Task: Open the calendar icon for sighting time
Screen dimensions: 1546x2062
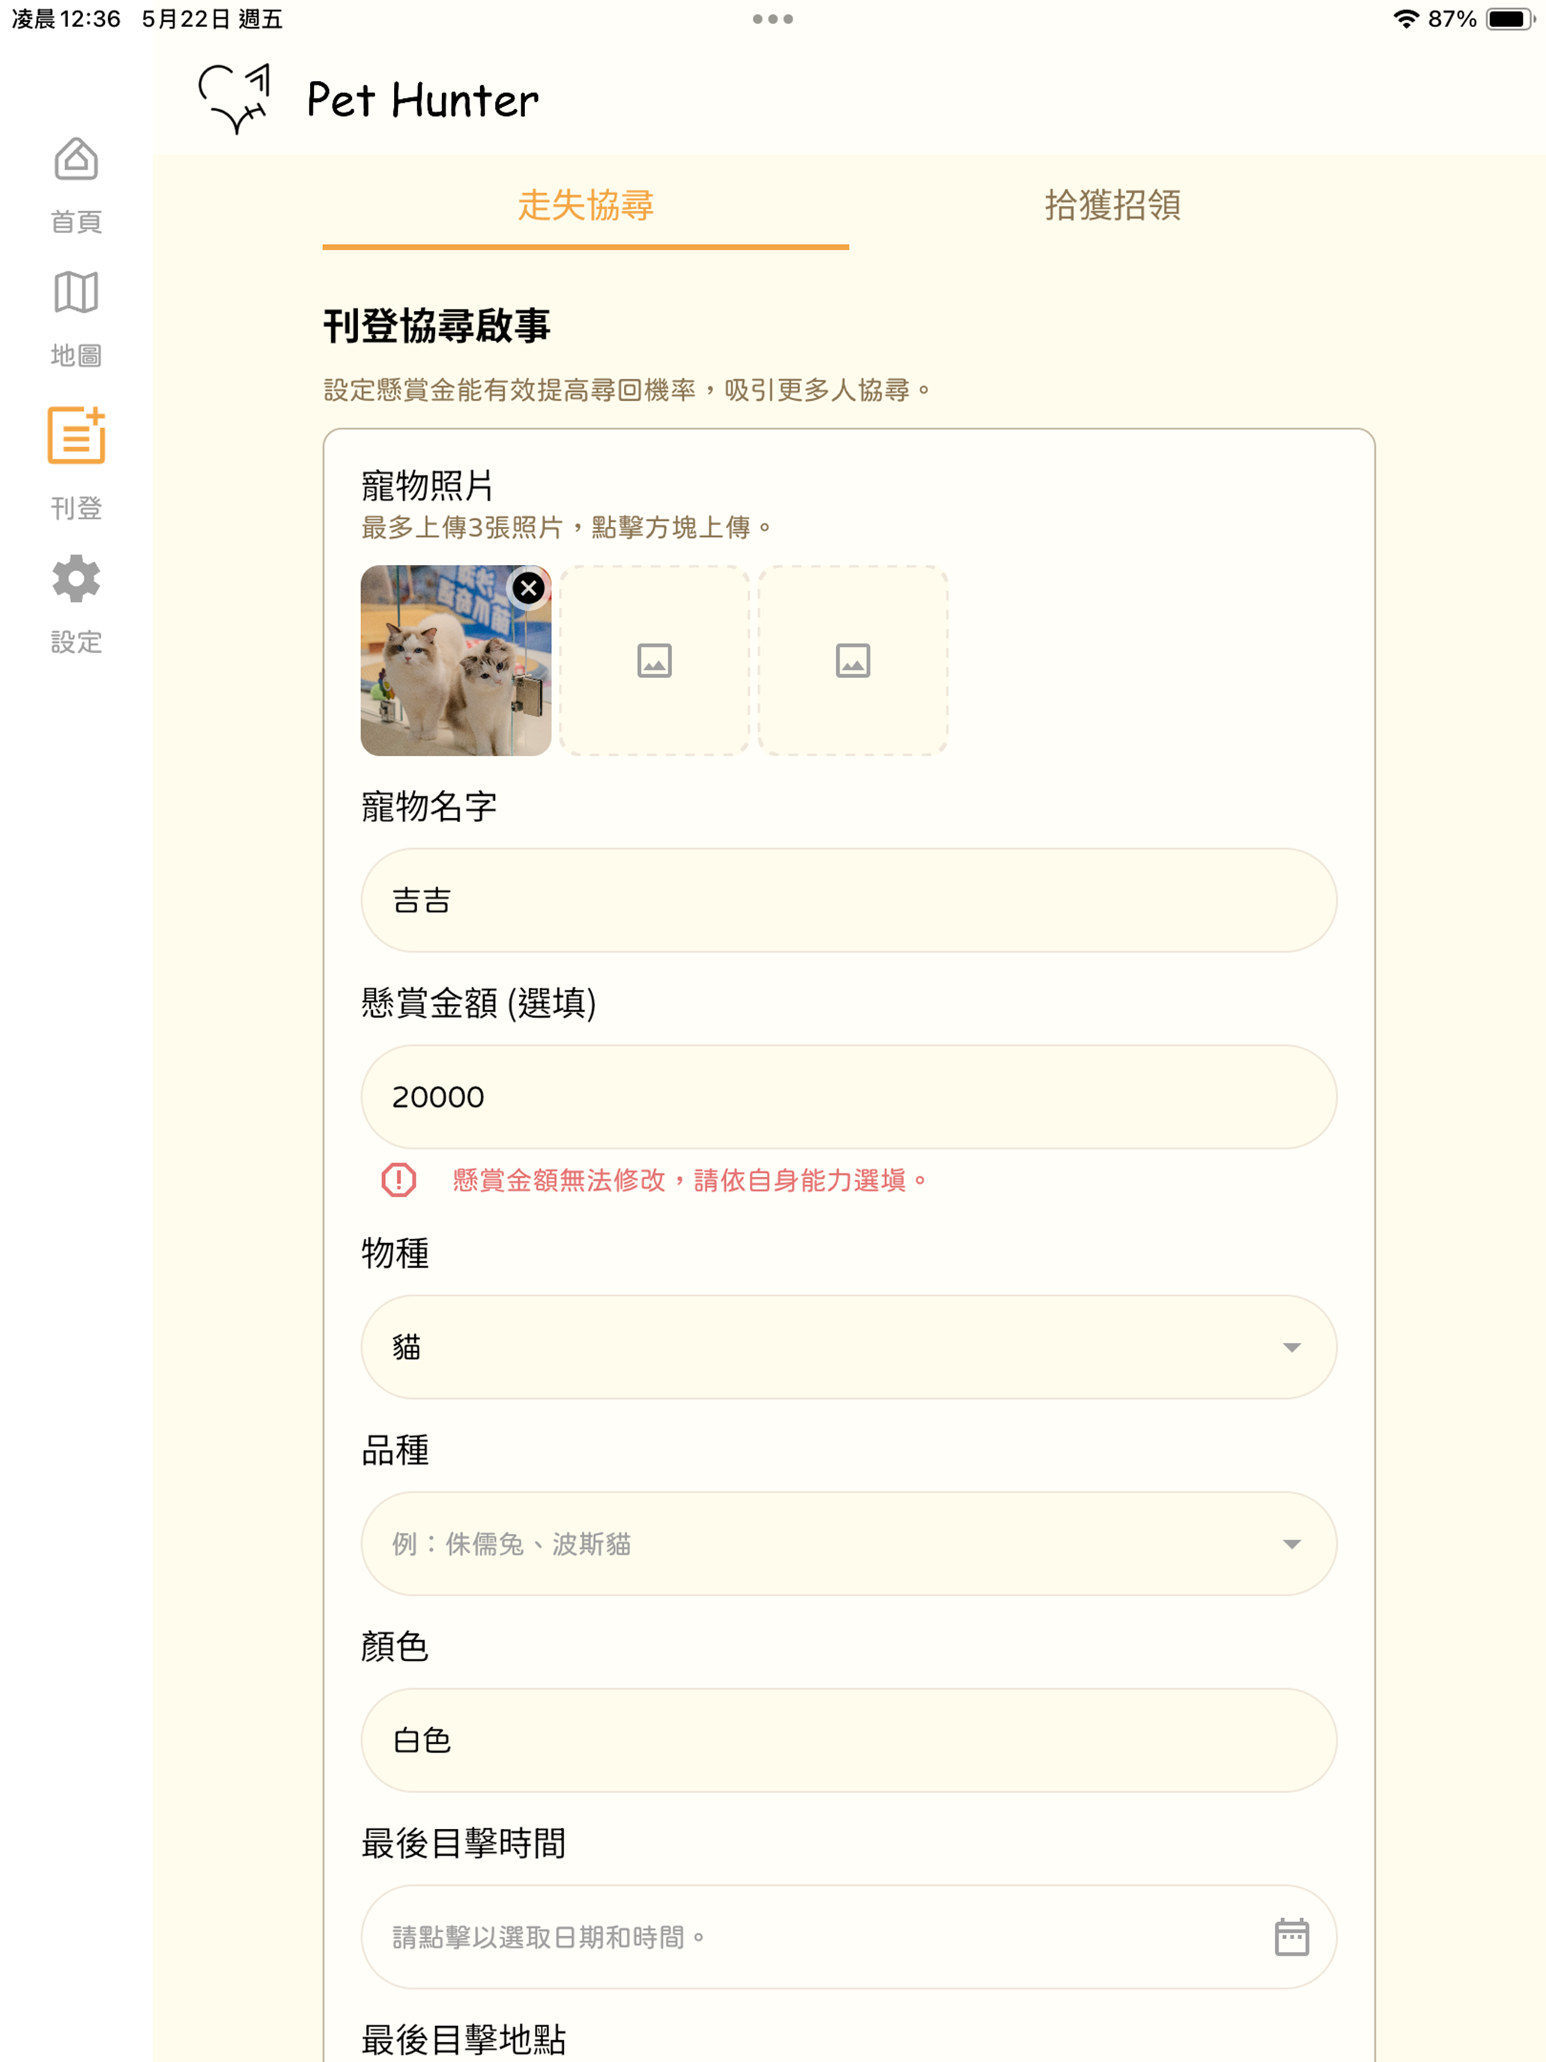Action: (x=1291, y=1937)
